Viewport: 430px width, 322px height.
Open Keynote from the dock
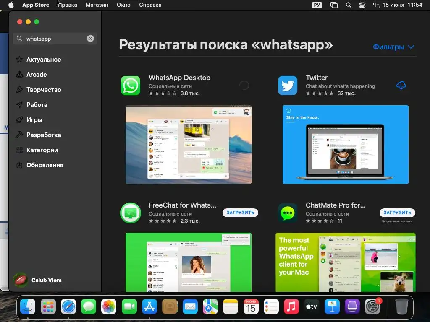click(332, 306)
